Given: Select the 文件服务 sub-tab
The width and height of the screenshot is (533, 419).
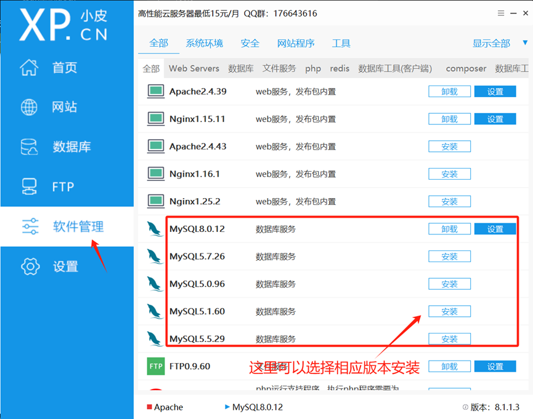Looking at the screenshot, I should coord(279,68).
